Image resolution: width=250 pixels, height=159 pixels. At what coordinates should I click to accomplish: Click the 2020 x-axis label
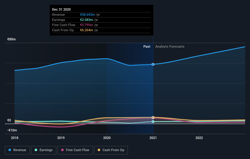point(107,138)
